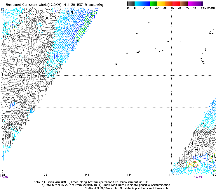216x190 pixels.
Task: Click the legend tick label 40
Action: tap(187, 8)
